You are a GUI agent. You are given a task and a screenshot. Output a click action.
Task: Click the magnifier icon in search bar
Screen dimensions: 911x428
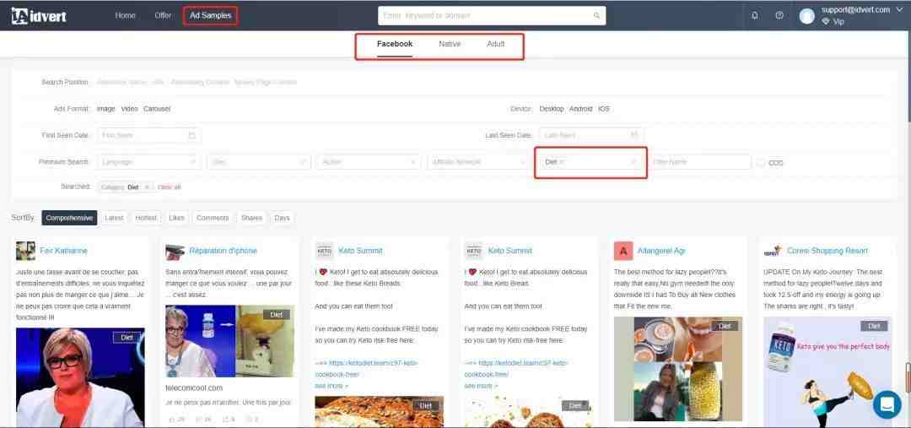596,16
